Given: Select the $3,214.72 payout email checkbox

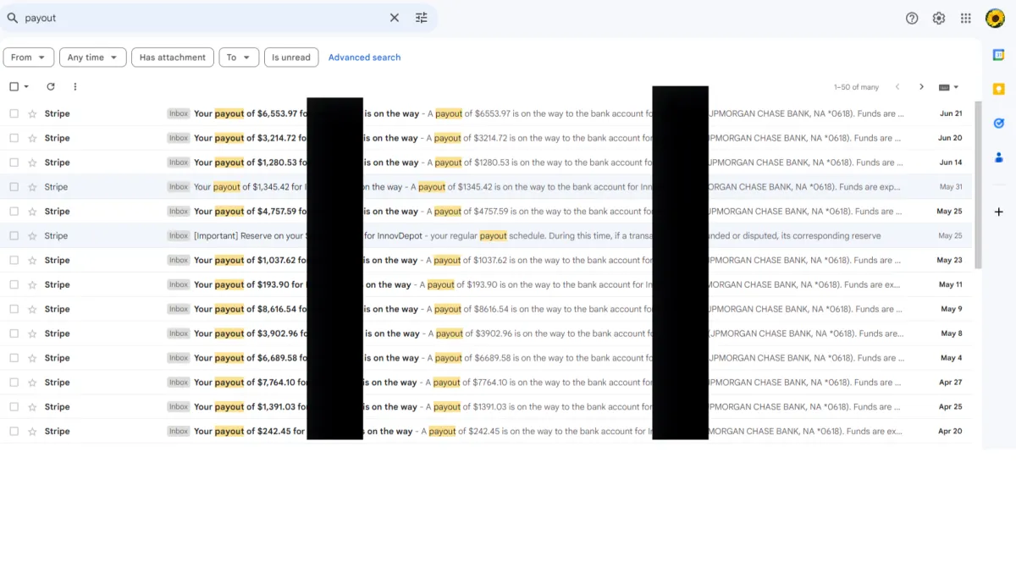Looking at the screenshot, I should tap(14, 138).
